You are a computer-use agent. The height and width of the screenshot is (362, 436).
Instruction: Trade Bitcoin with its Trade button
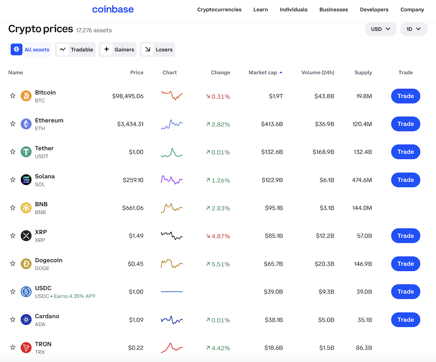[x=406, y=96]
